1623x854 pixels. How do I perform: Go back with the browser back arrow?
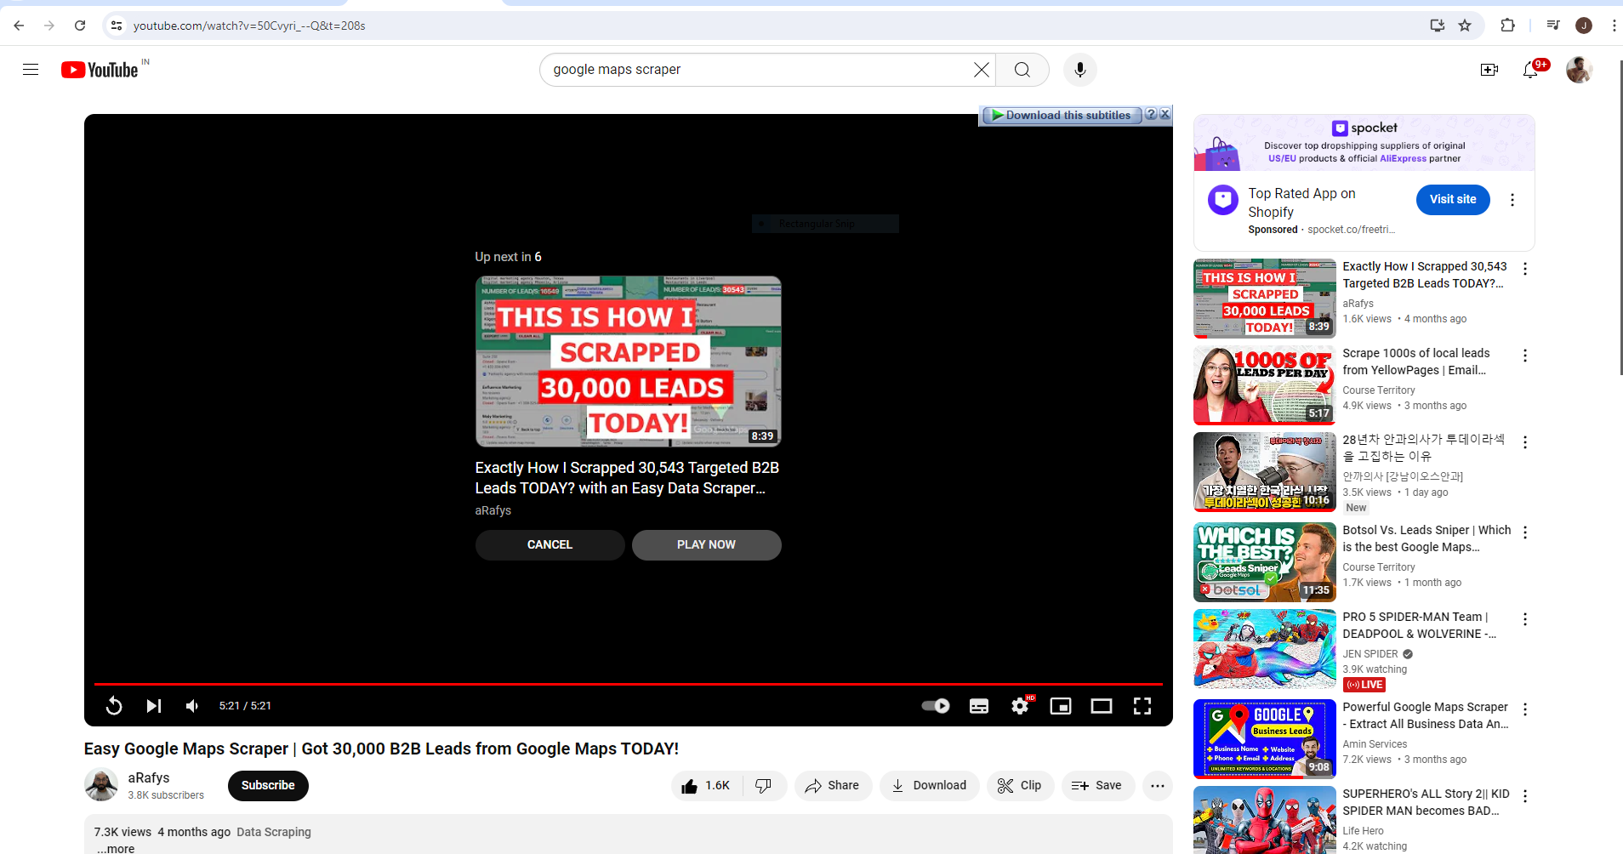click(19, 26)
